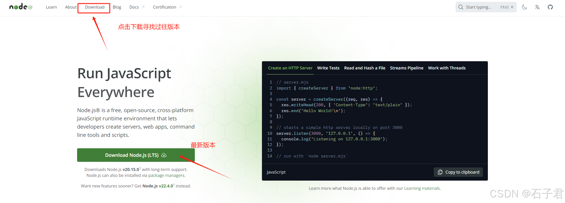Go to the Blog page
Screen dimensions: 565x203
[x=117, y=7]
